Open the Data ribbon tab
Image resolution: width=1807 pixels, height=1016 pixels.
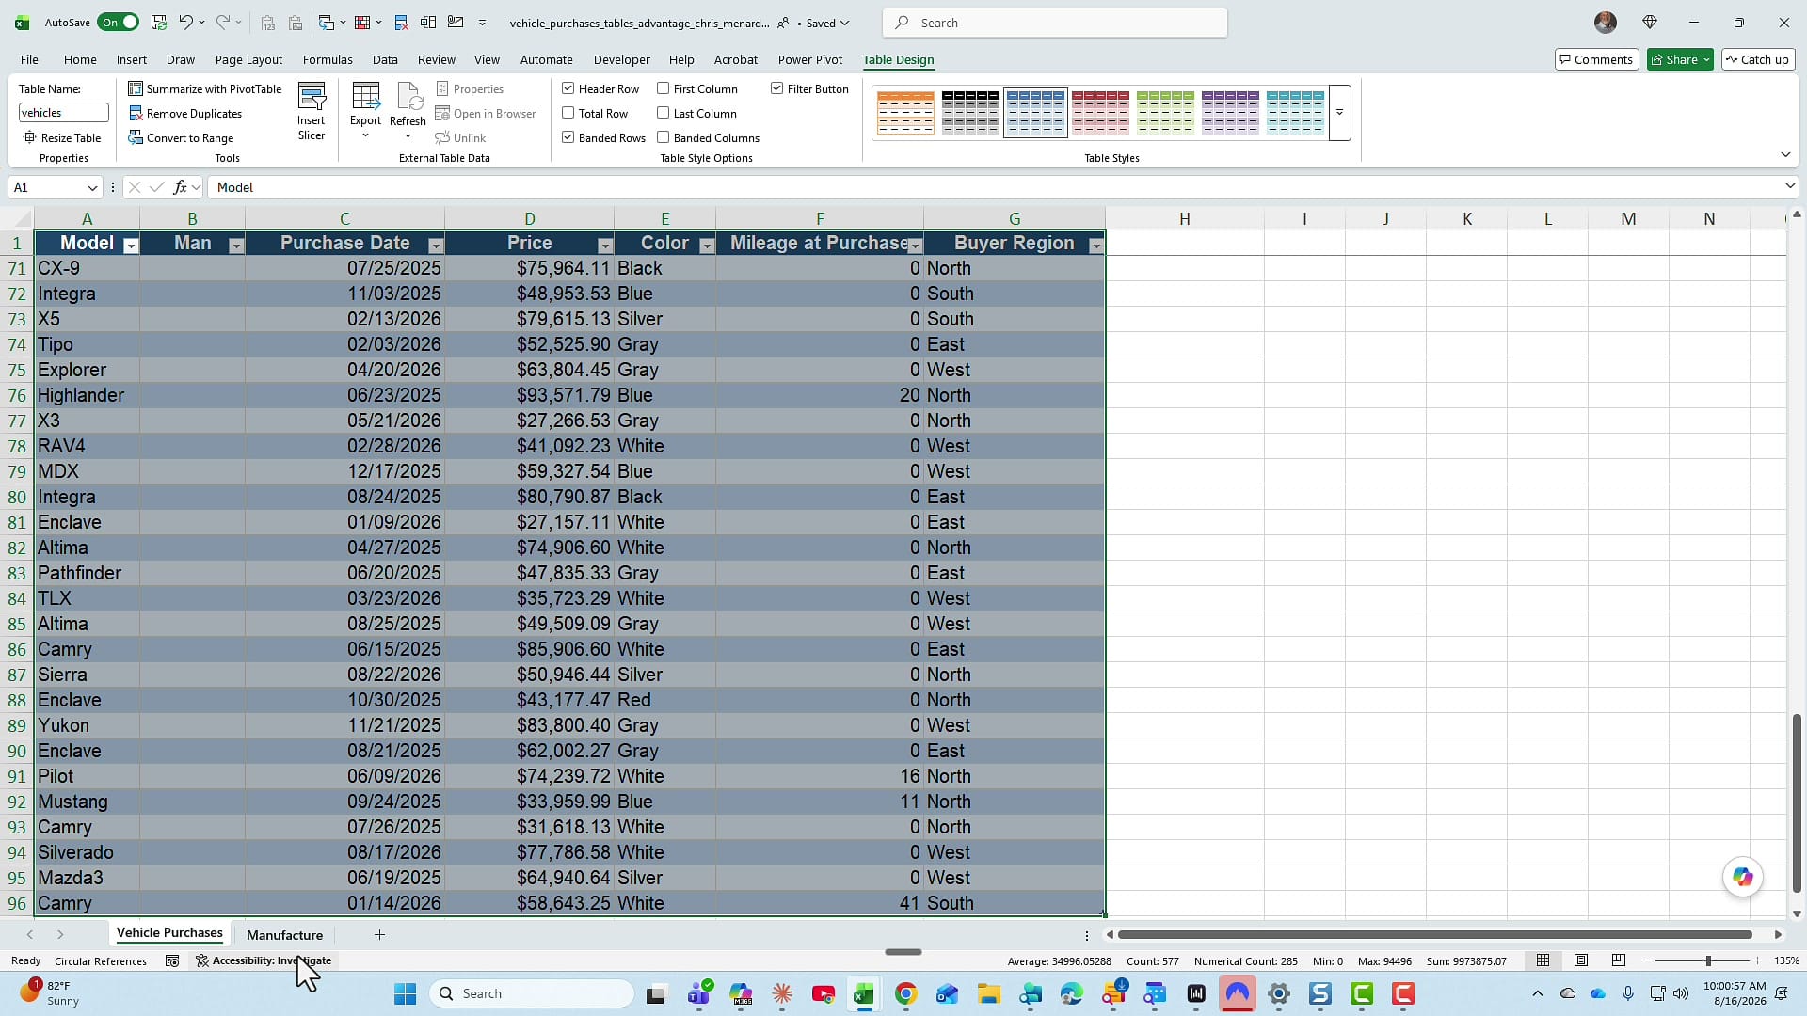[x=385, y=59]
